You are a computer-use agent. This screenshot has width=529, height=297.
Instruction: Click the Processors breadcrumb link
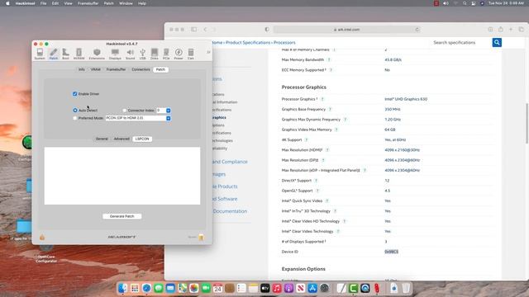pyautogui.click(x=284, y=42)
